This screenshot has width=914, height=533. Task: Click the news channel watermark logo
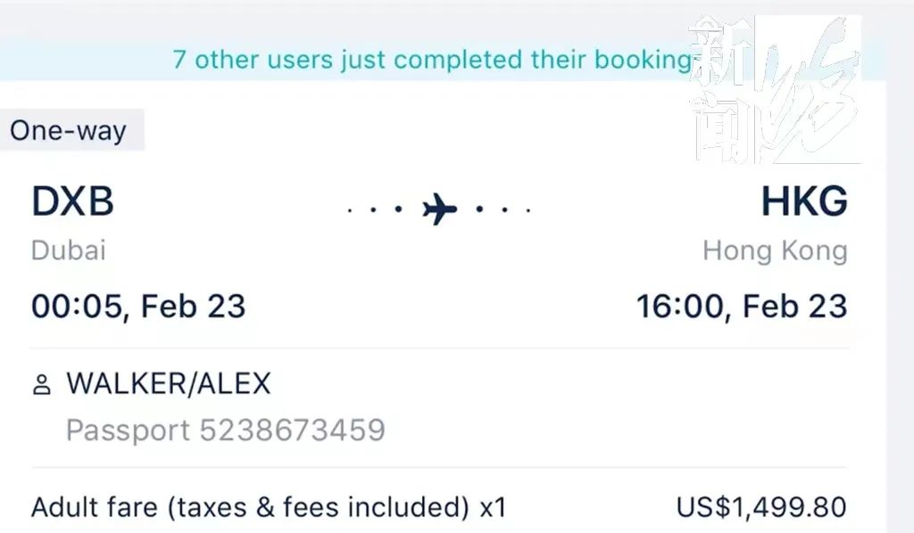pos(773,89)
